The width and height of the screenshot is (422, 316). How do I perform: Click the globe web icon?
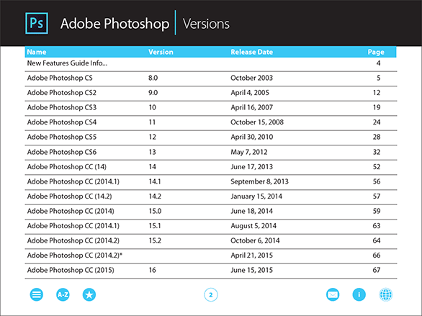pos(386,294)
